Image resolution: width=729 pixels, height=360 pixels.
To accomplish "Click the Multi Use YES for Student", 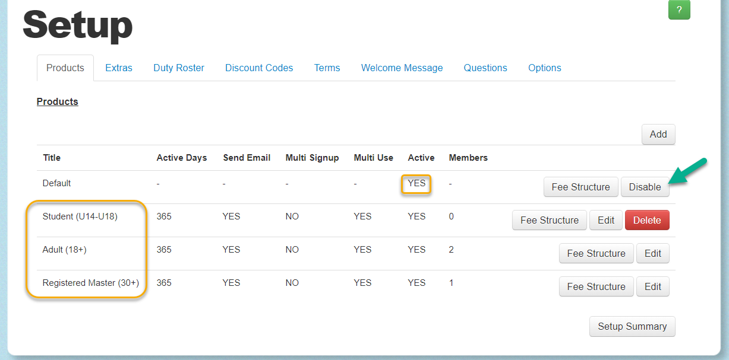I will (x=362, y=216).
